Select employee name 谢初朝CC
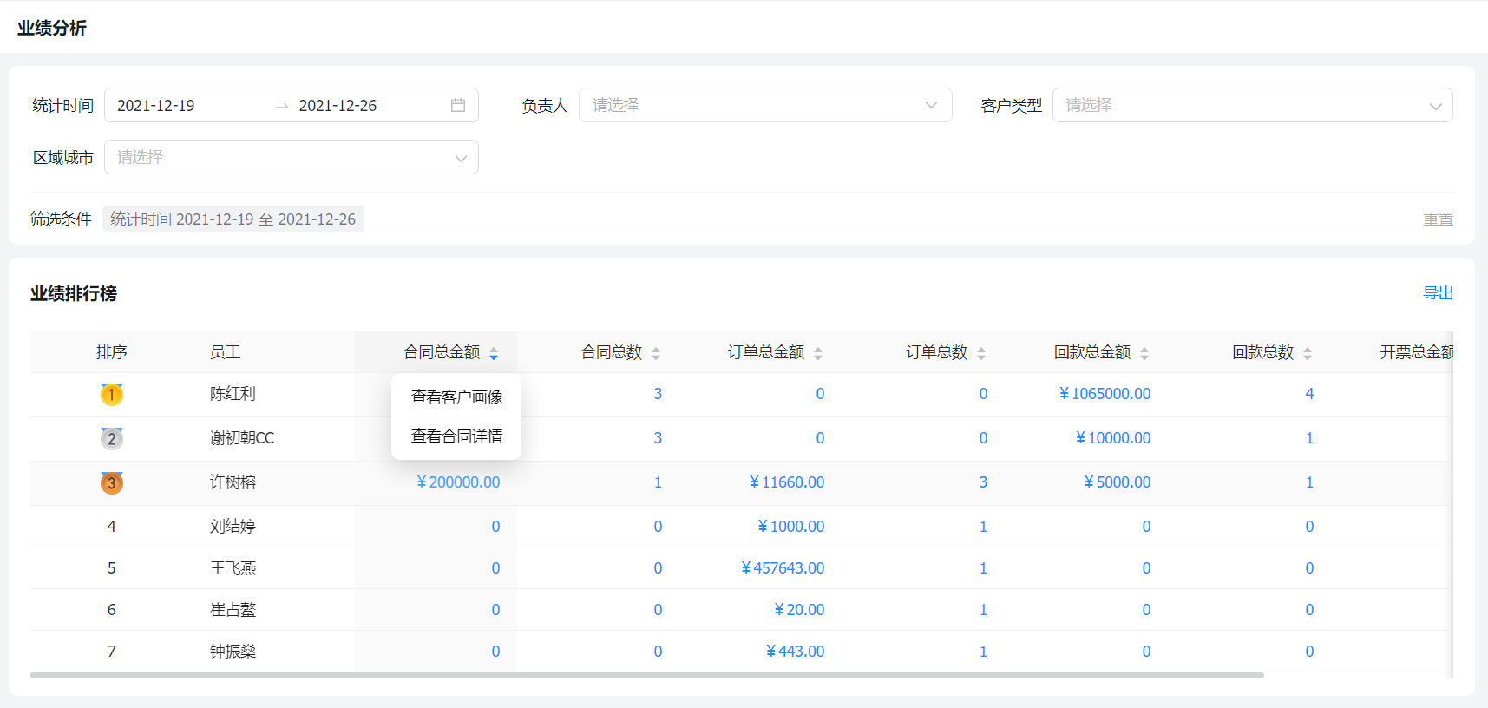The width and height of the screenshot is (1488, 708). 242,438
